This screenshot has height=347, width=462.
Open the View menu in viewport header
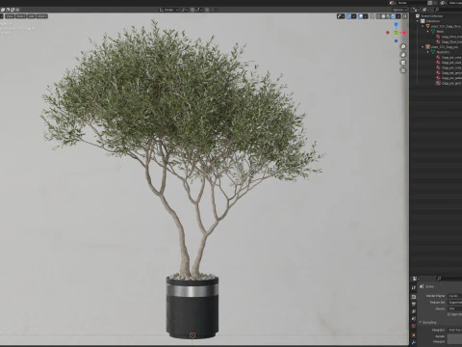pyautogui.click(x=10, y=16)
